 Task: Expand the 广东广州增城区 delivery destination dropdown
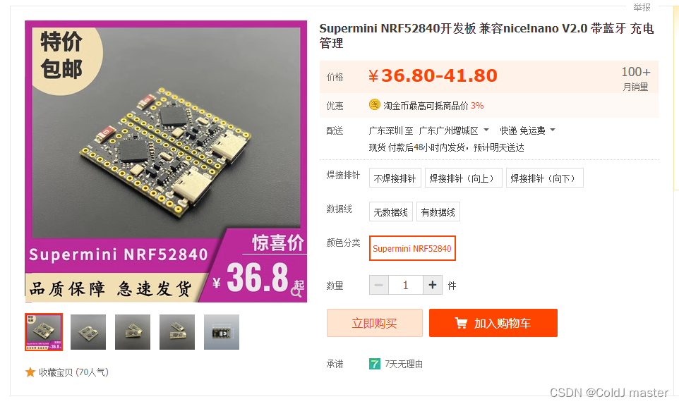point(486,130)
